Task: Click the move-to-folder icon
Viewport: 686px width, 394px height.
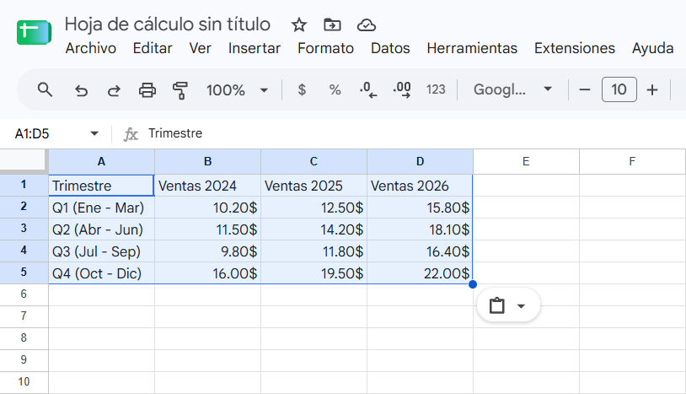Action: coord(332,25)
